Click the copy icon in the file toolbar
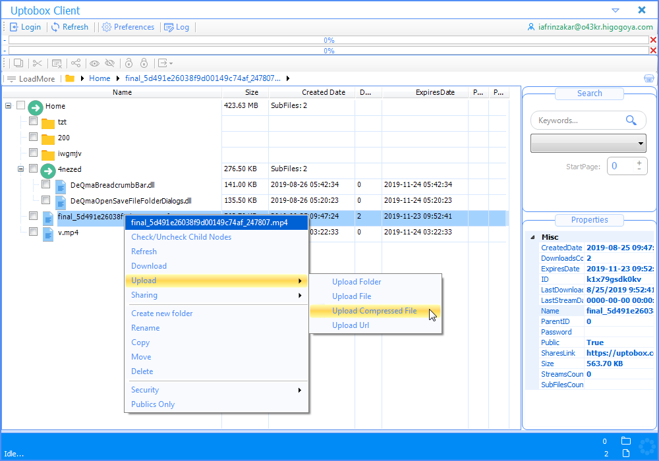Viewport: 659px width, 461px height. tap(18, 63)
